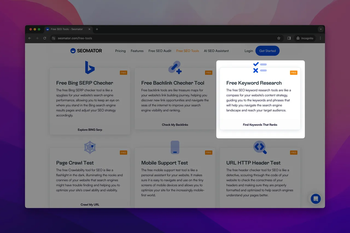Click the address bar URL field
350x233 pixels.
[x=164, y=38]
